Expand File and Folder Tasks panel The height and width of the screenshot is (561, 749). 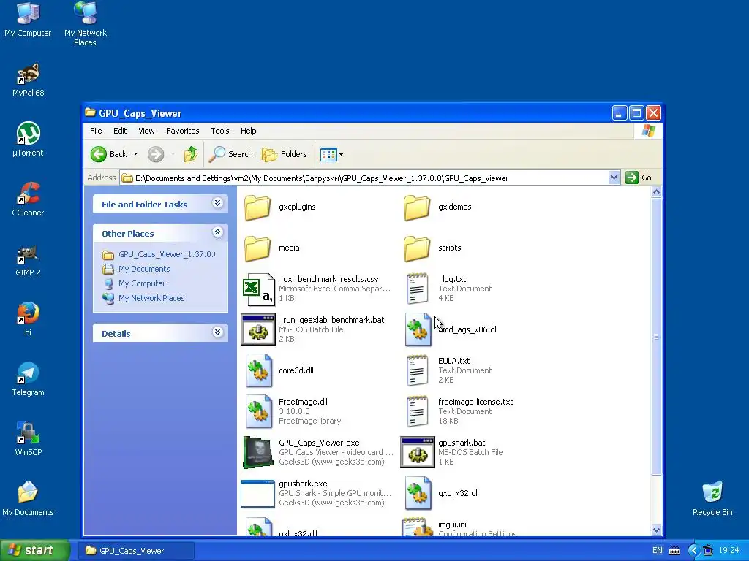click(x=217, y=203)
